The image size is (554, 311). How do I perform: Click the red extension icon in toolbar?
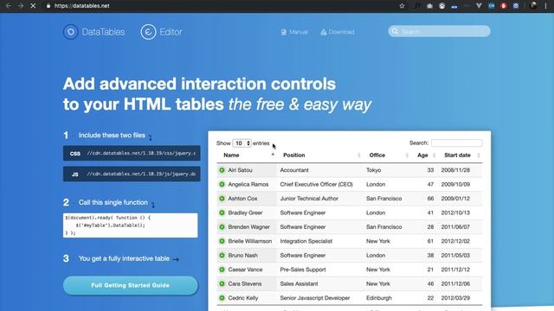coord(504,6)
